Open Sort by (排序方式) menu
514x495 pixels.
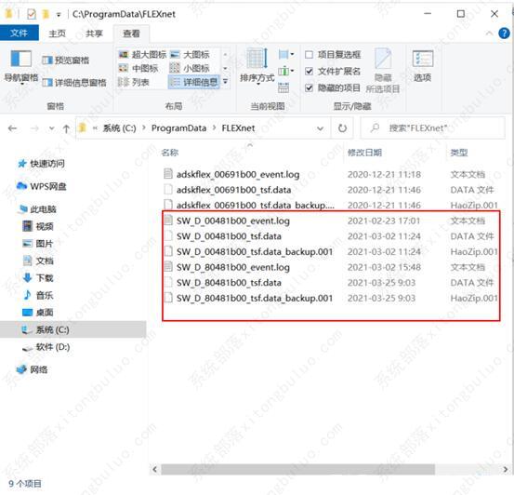tap(257, 67)
